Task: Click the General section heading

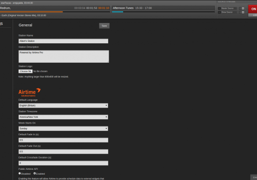Action: 25,25
